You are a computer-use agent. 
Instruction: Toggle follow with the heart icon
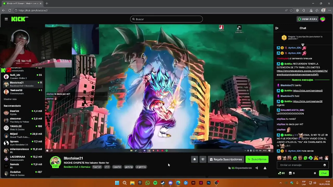coord(203,159)
